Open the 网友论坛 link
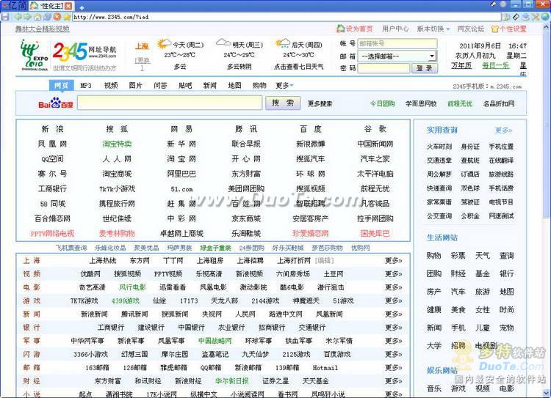This screenshot has width=551, height=398. click(x=470, y=29)
